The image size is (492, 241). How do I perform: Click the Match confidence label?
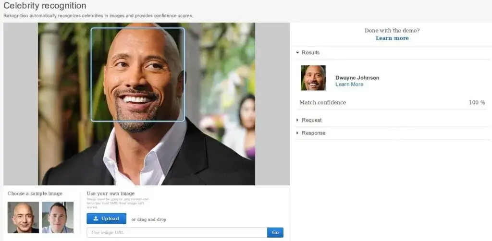(322, 103)
